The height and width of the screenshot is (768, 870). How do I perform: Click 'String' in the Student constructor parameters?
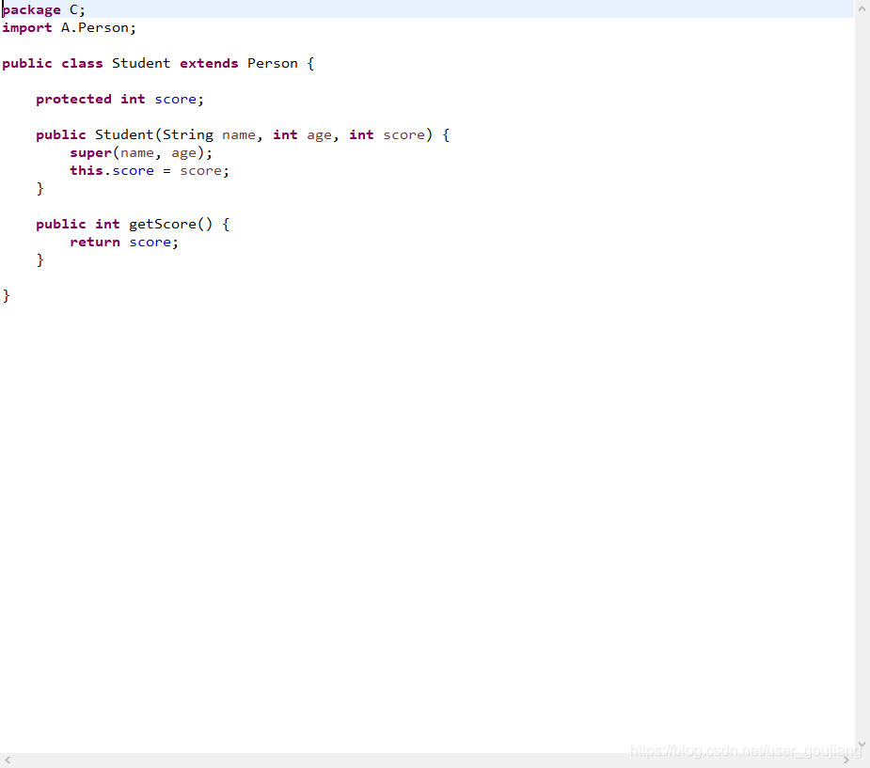pyautogui.click(x=187, y=134)
